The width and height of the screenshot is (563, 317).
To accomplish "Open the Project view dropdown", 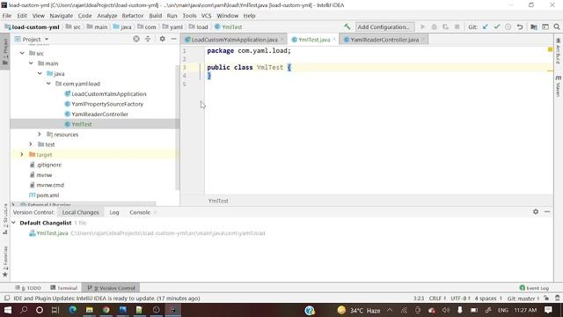I will tap(32, 39).
